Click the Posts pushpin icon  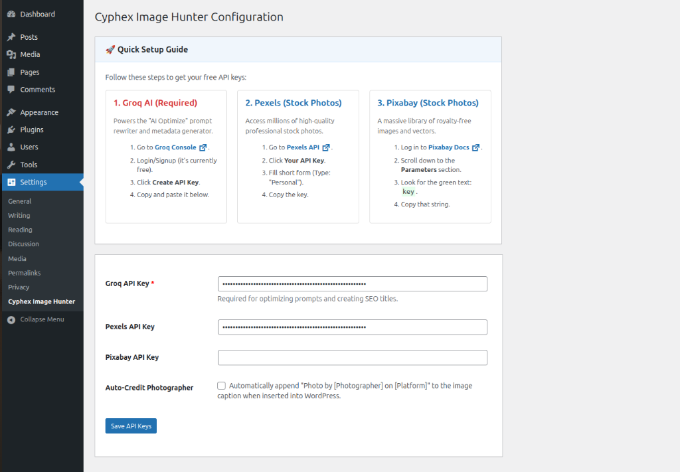tap(11, 37)
